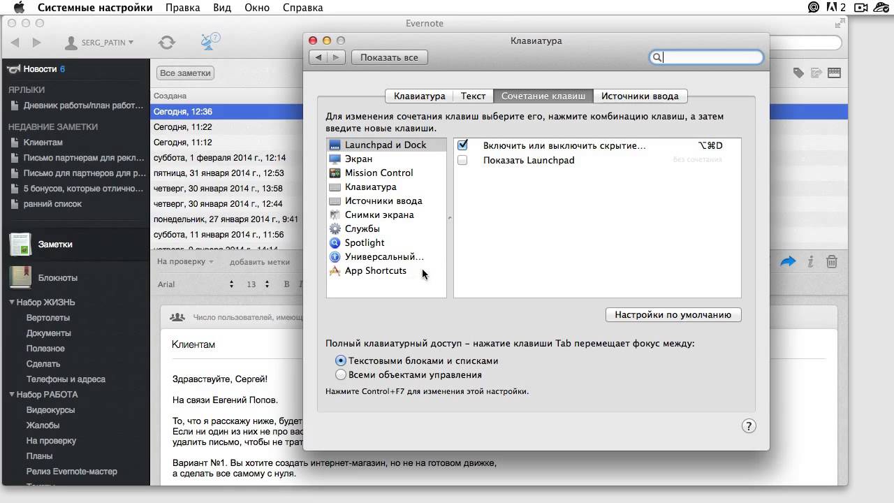The height and width of the screenshot is (503, 894).
Task: Open the font size 13 selector
Action: pyautogui.click(x=258, y=284)
